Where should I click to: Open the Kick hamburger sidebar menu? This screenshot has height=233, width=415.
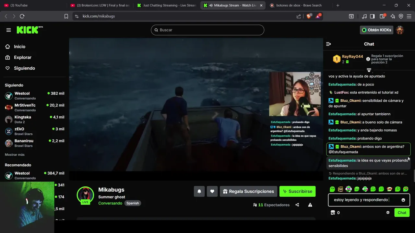pos(9,30)
